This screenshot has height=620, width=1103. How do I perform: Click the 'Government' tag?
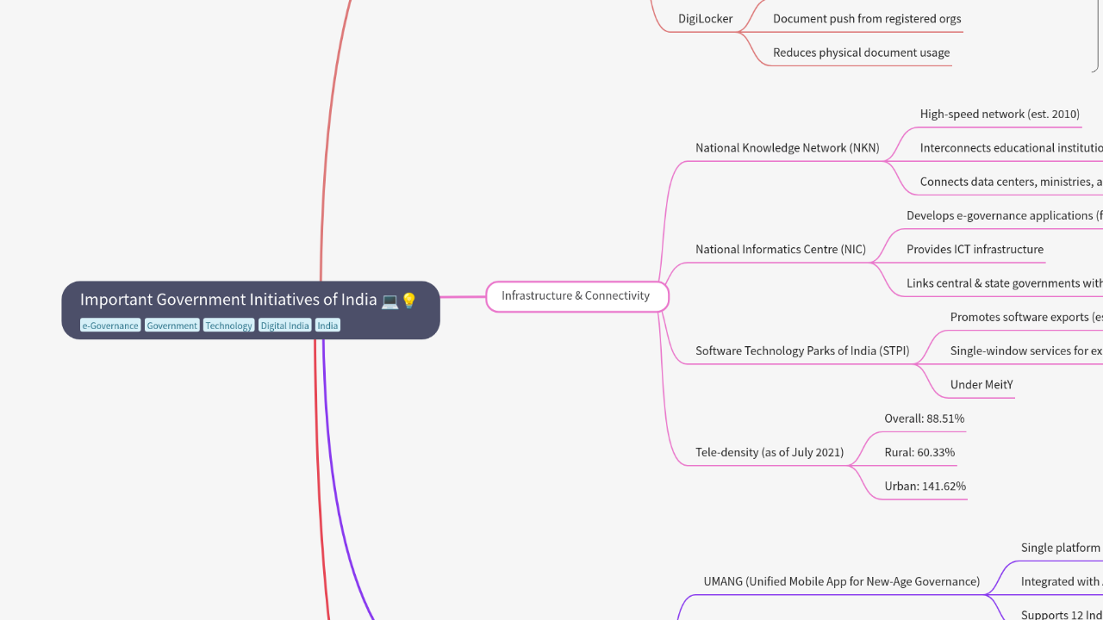[x=172, y=325]
